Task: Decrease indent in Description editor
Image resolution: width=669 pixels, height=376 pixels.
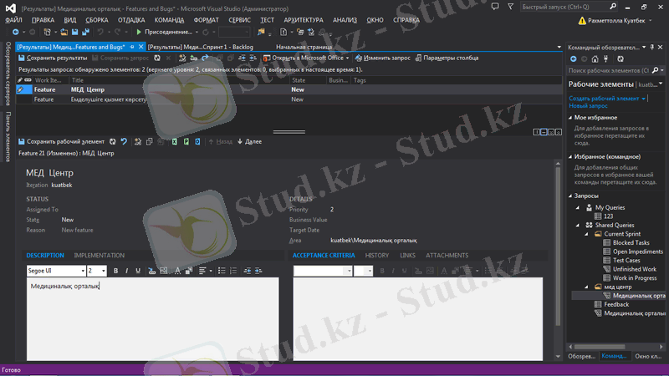Action: coord(247,271)
